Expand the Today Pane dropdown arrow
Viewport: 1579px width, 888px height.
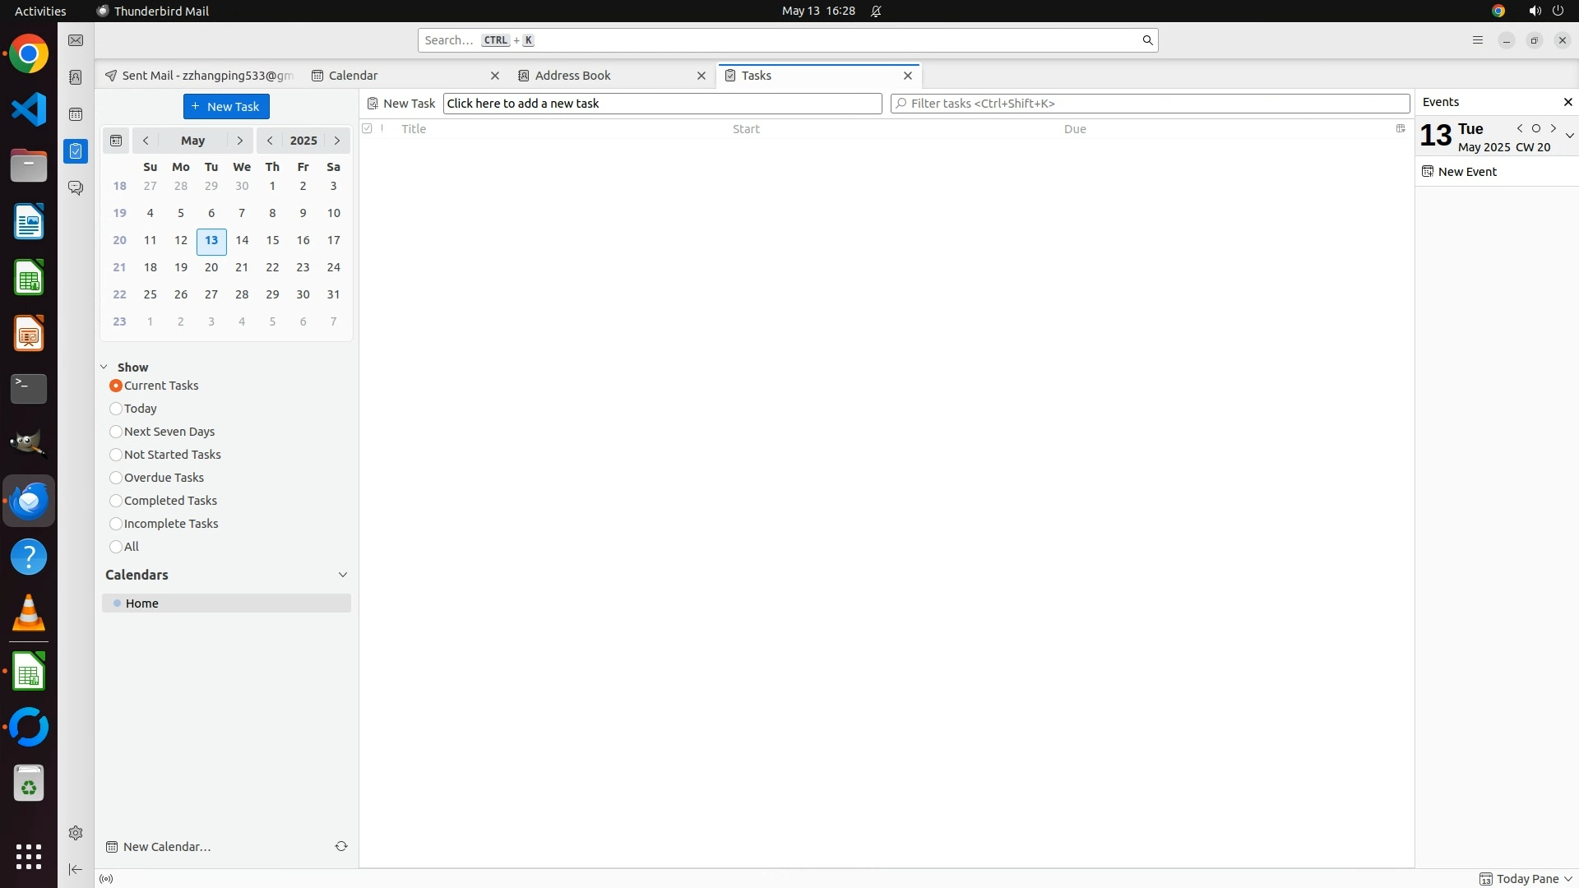(x=1568, y=879)
